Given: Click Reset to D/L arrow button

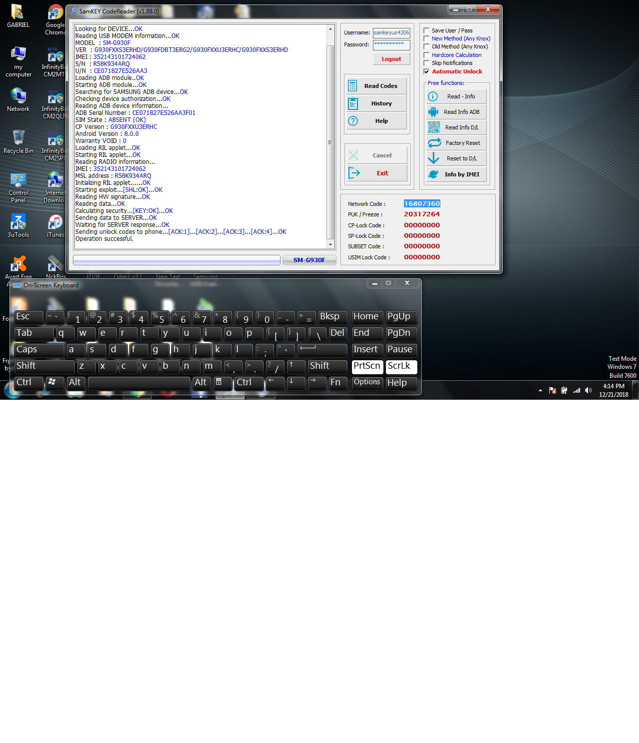Looking at the screenshot, I should click(456, 158).
